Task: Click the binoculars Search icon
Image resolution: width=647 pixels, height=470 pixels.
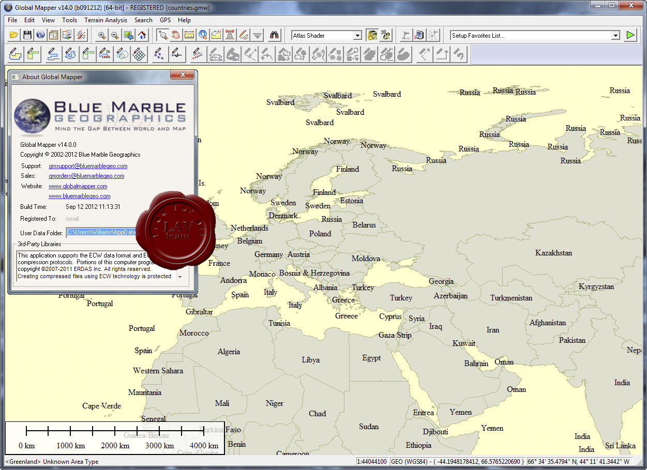Action: (276, 36)
